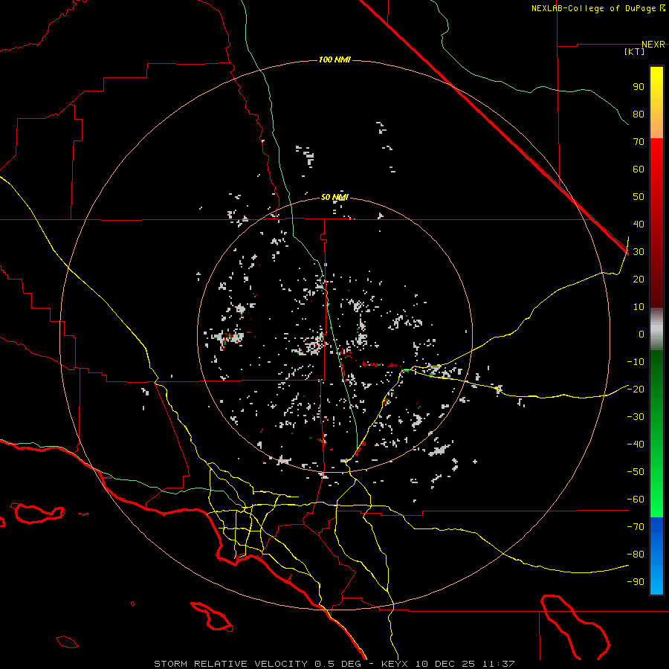
Task: Click the 90 value on the velocity scale
Action: (x=639, y=87)
